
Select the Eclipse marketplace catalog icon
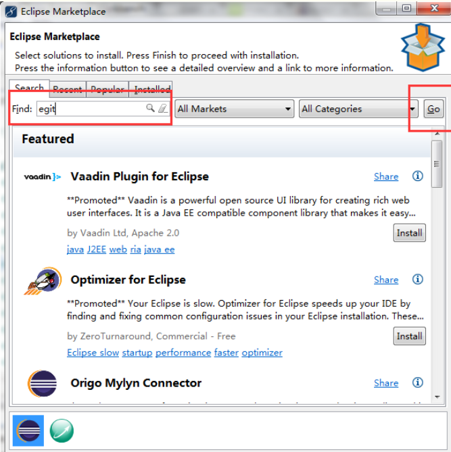click(28, 430)
